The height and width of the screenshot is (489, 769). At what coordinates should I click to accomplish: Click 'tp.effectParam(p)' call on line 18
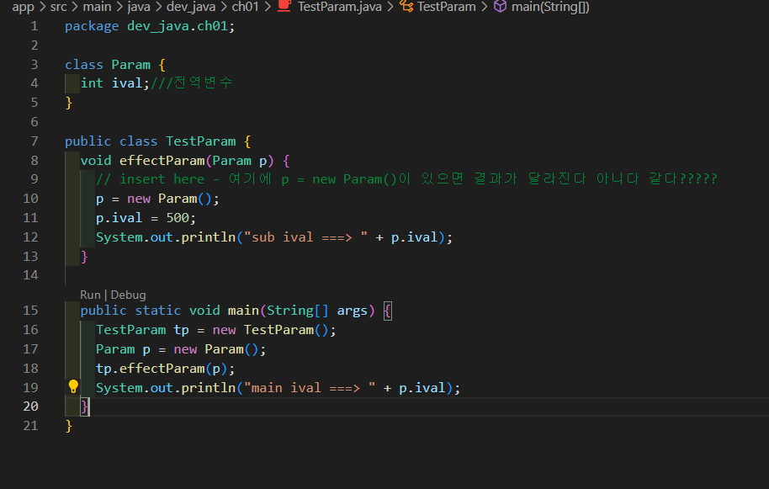(162, 369)
